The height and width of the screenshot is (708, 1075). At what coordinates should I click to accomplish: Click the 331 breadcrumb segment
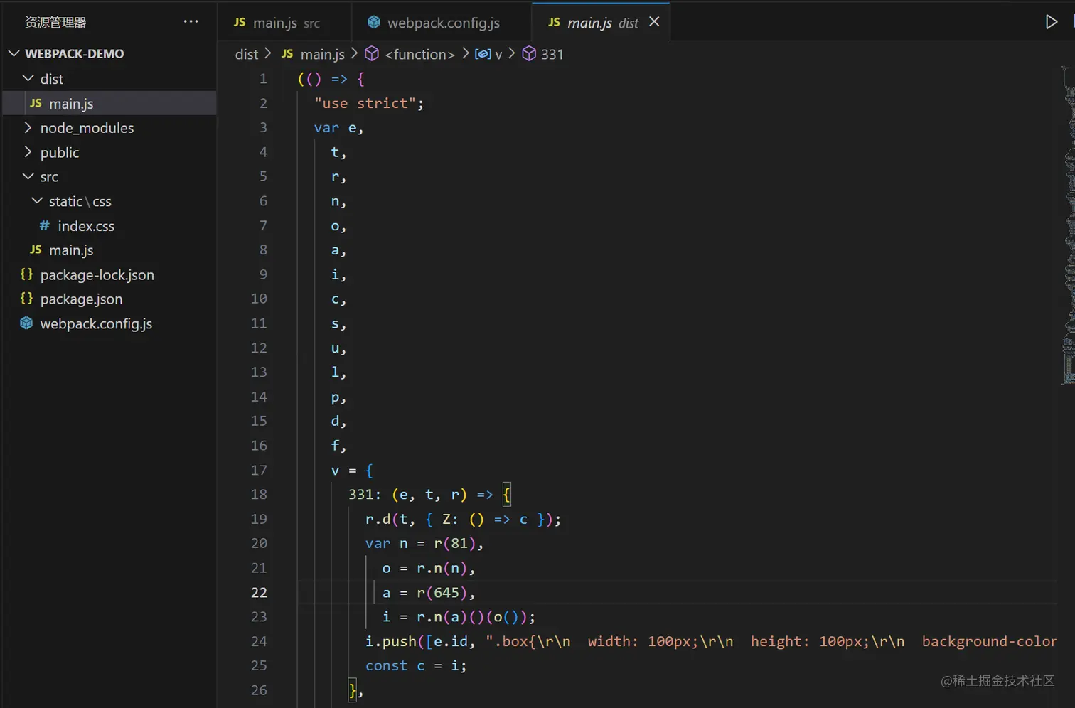[552, 54]
